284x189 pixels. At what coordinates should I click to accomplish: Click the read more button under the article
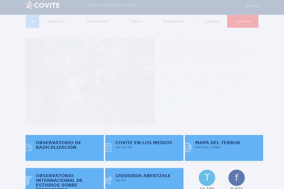click(172, 100)
